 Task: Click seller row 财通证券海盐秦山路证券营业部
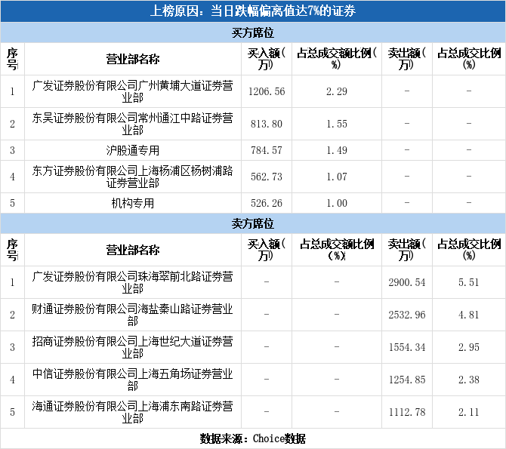tap(133, 315)
